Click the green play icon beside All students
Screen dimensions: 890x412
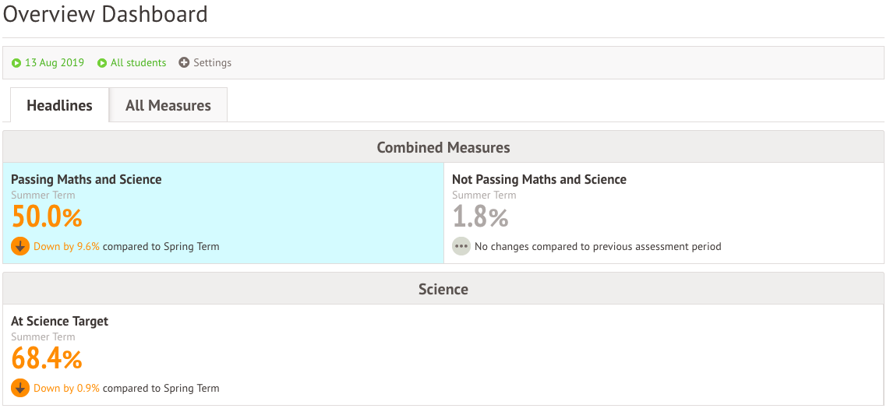click(x=102, y=63)
